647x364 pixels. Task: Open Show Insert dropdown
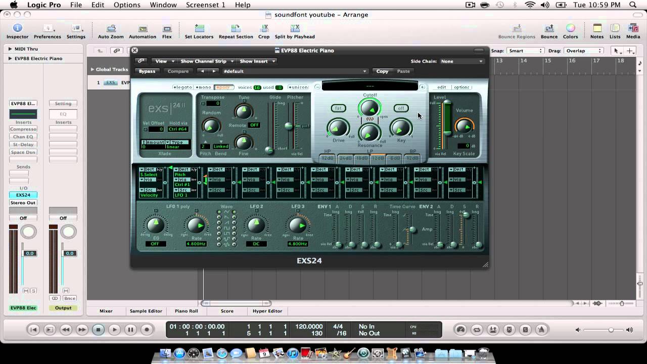[257, 61]
